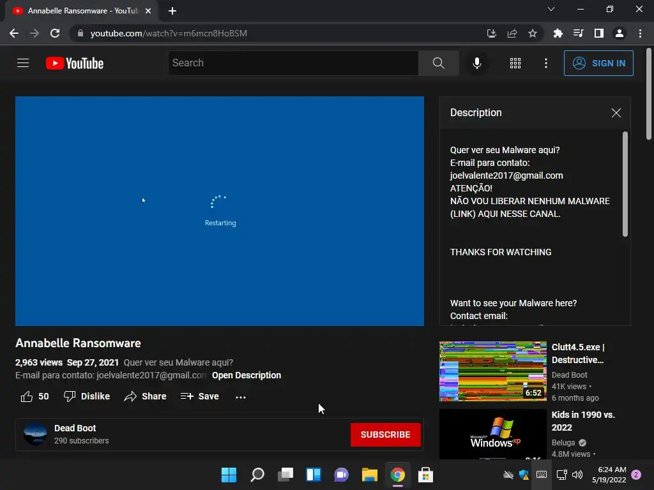
Task: Open more actions ellipsis under video
Action: (x=241, y=397)
